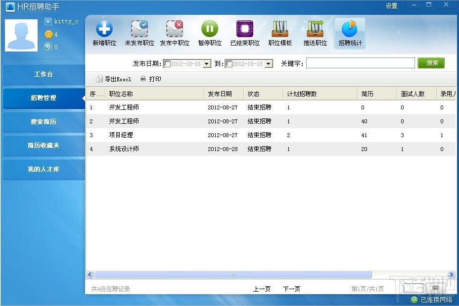Click the 暂停职位 pause icon

click(x=210, y=29)
